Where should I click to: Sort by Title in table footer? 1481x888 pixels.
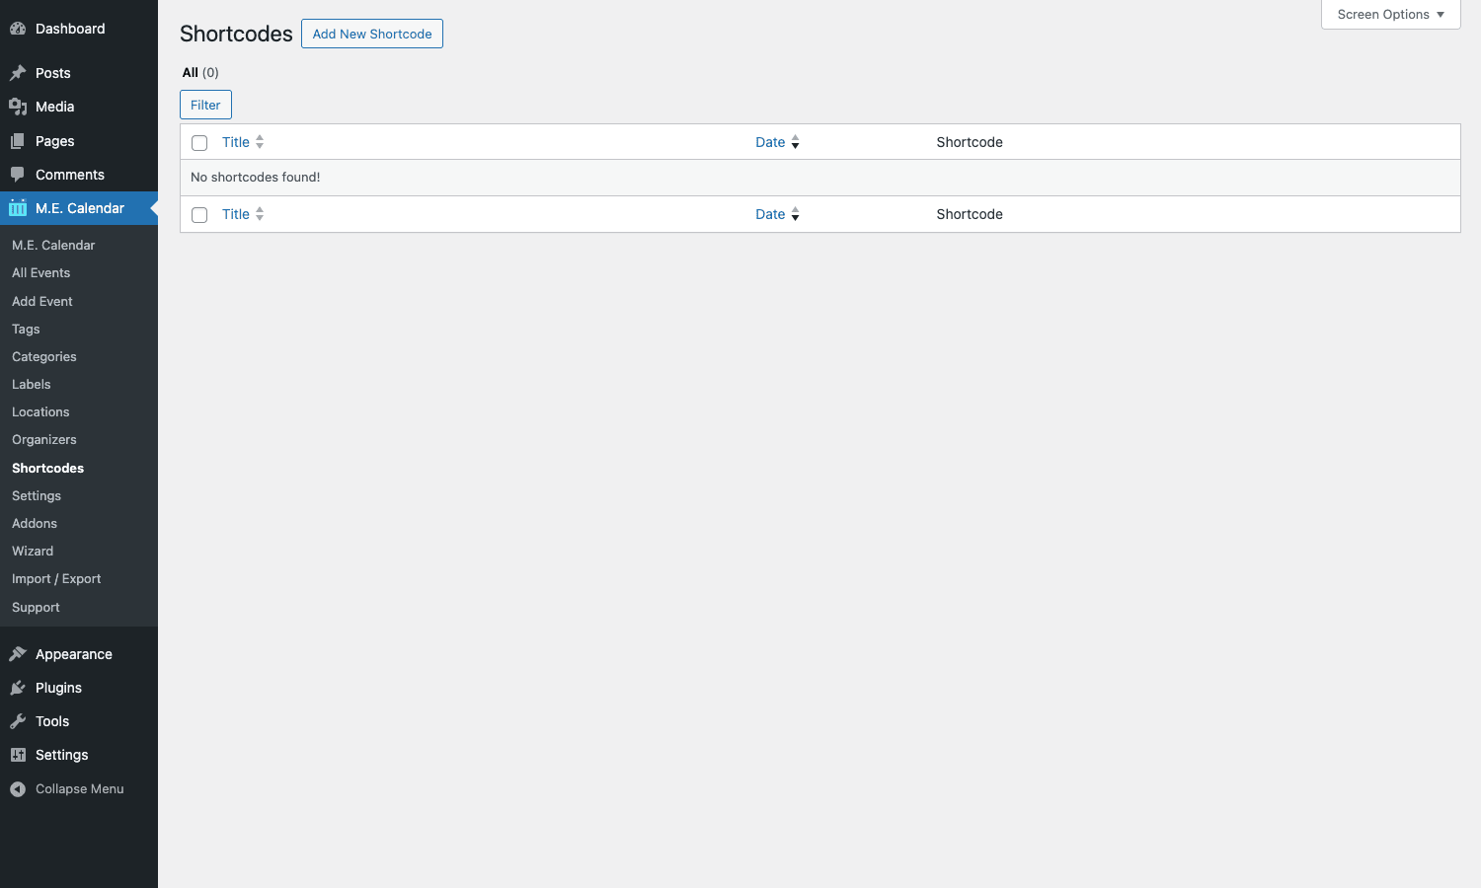[x=236, y=214]
